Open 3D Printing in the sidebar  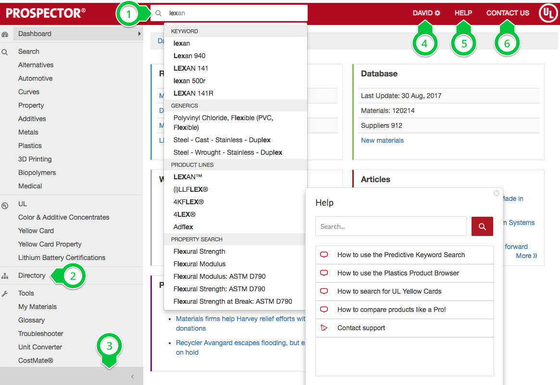pyautogui.click(x=35, y=159)
